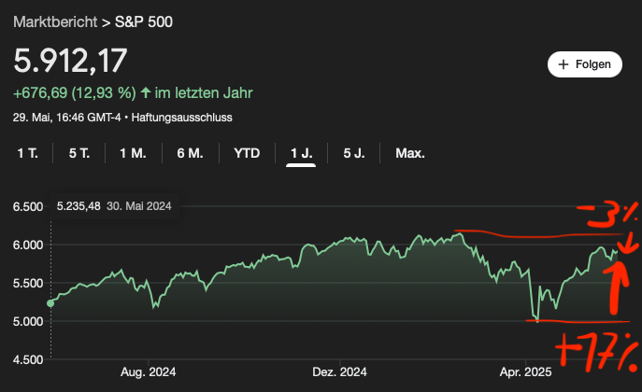Select the 5 T. time range tab
The width and height of the screenshot is (642, 392).
(79, 153)
